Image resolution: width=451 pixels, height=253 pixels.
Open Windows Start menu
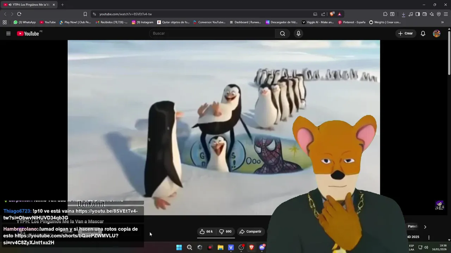[x=179, y=247]
